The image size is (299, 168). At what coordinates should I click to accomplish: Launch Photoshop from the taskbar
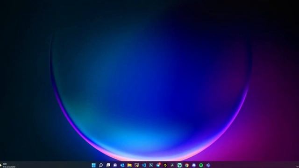tap(151, 165)
